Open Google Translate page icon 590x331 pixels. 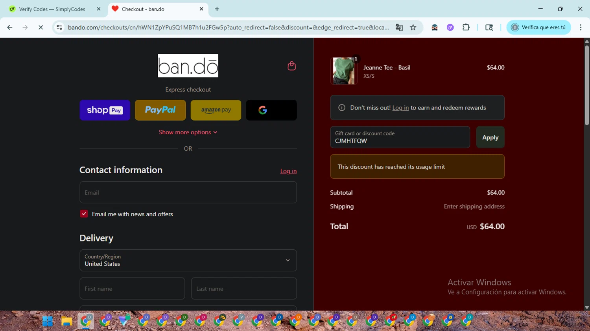(x=399, y=27)
